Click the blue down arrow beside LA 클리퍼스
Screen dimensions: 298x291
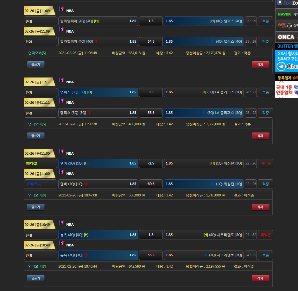[x=204, y=113]
